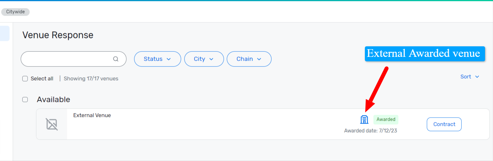493x161 pixels.
Task: Toggle the Select all checkbox
Action: point(25,79)
